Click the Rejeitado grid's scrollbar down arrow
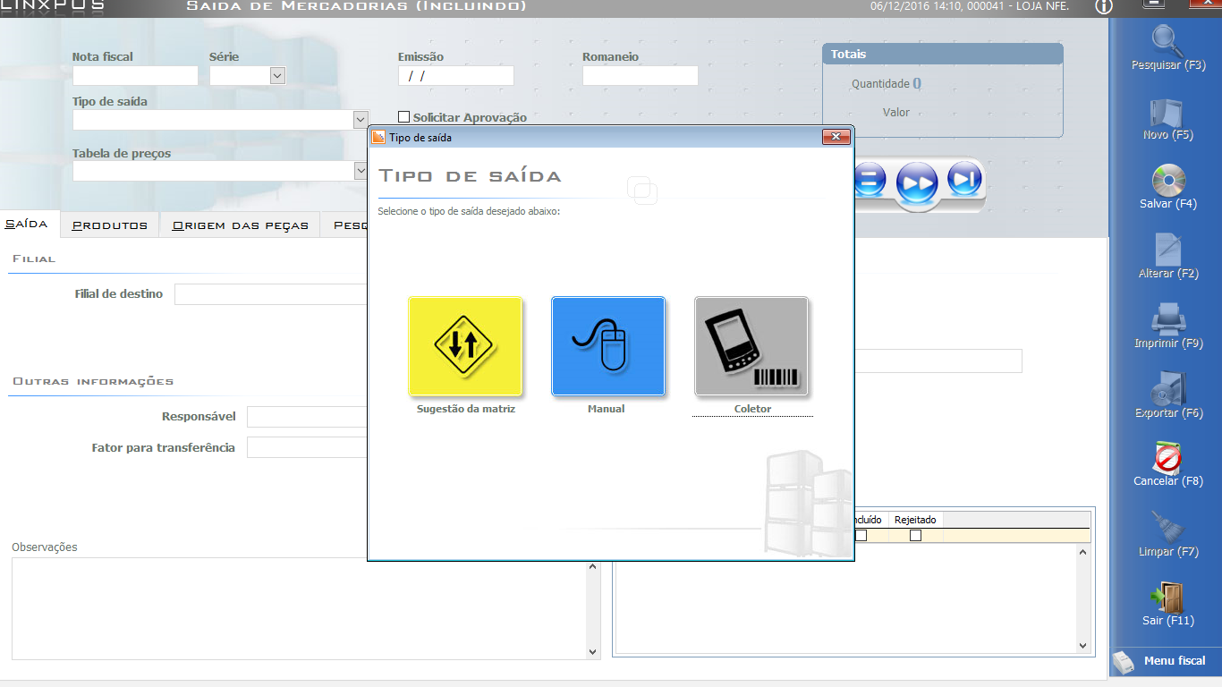Image resolution: width=1222 pixels, height=687 pixels. tap(1083, 646)
